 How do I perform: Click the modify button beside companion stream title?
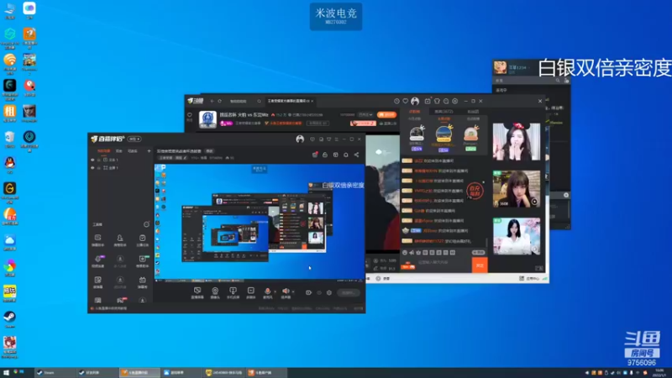[x=209, y=151]
